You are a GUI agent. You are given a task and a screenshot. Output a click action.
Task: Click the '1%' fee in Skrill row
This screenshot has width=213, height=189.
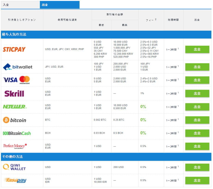coord(142,93)
